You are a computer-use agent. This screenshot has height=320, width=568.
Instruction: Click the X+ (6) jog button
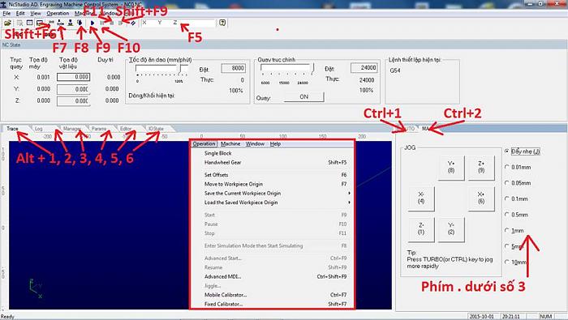tap(481, 198)
